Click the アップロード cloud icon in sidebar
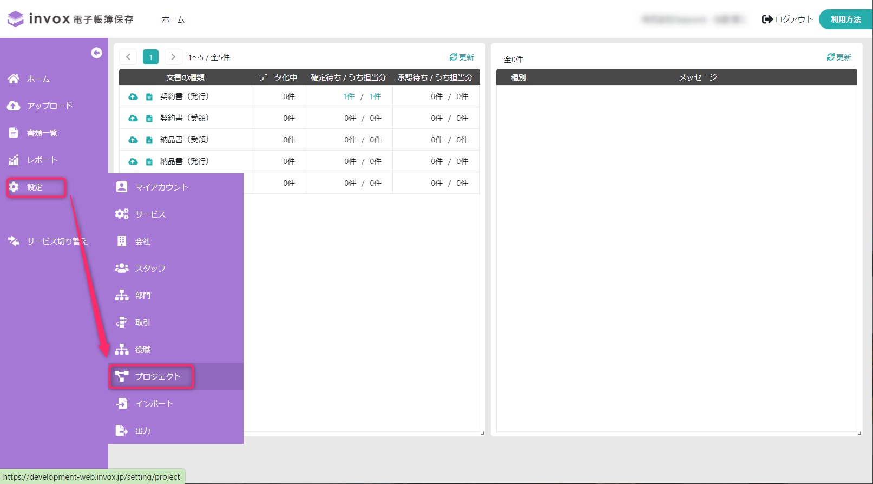This screenshot has height=484, width=873. coord(14,106)
